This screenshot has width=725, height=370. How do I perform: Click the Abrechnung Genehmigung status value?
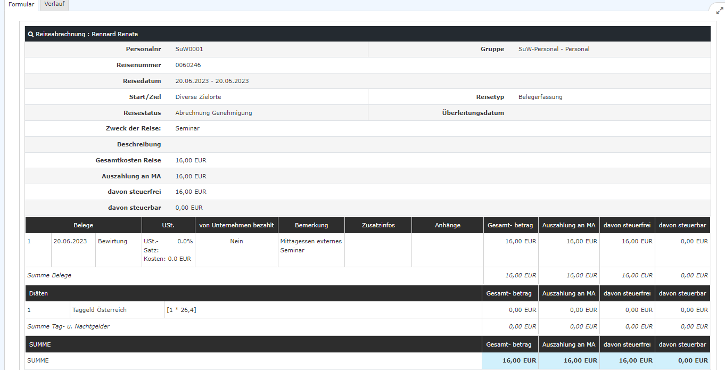coord(213,113)
